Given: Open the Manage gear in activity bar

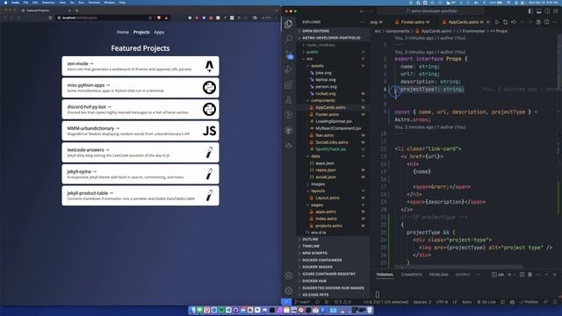Looking at the screenshot, I should pos(289,291).
